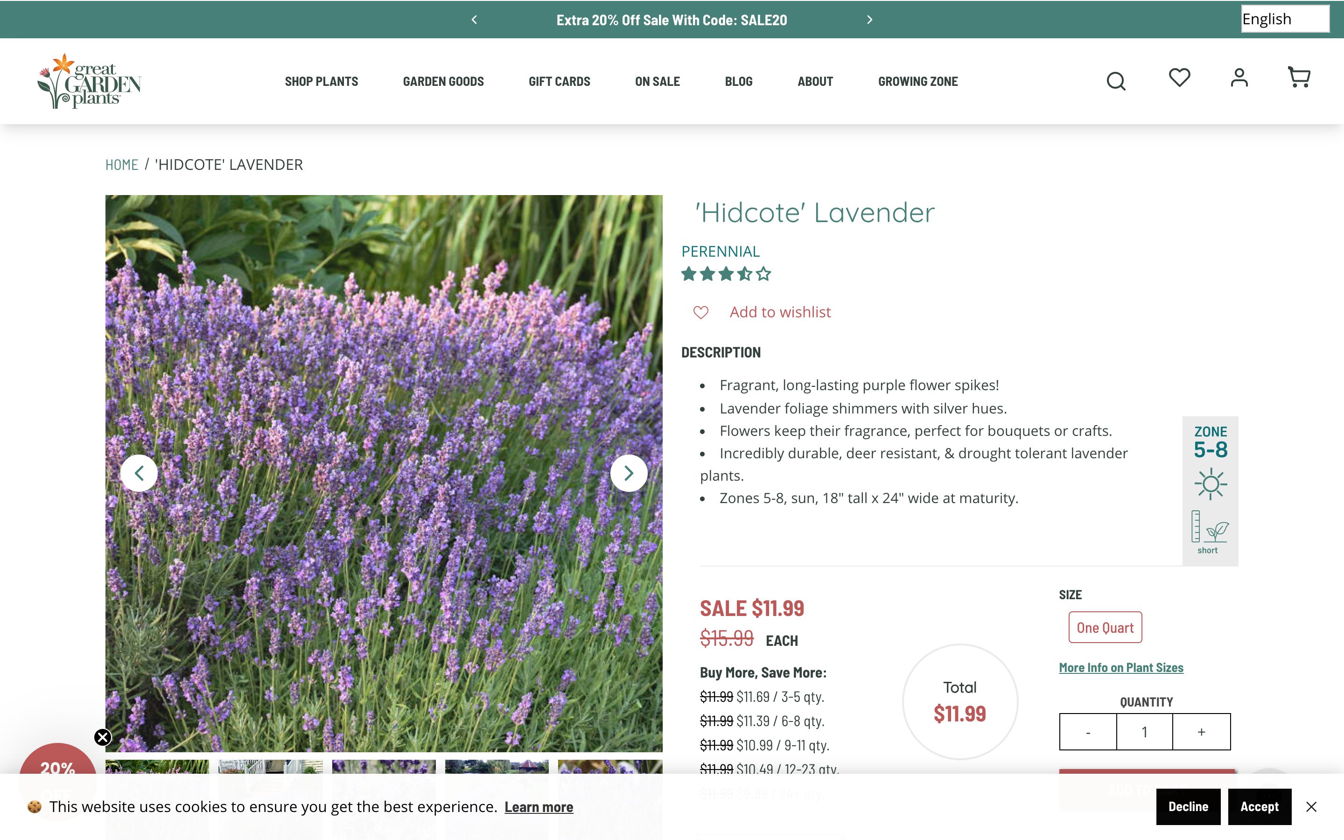Viewport: 1344px width, 840px height.
Task: Decrease quantity with minus button
Action: [1088, 732]
